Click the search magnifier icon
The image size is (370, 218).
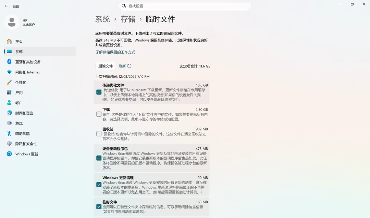[x=124, y=6]
